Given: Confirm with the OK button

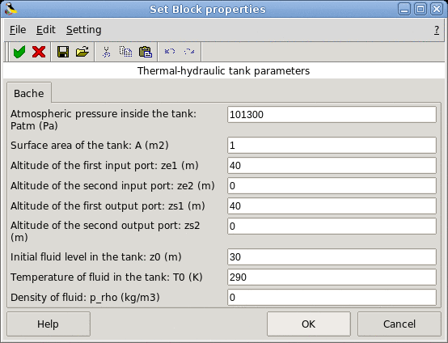Looking at the screenshot, I should 309,324.
